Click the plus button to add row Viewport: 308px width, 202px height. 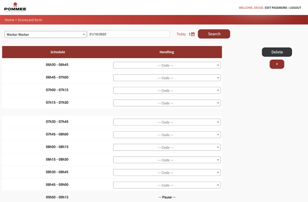click(277, 64)
